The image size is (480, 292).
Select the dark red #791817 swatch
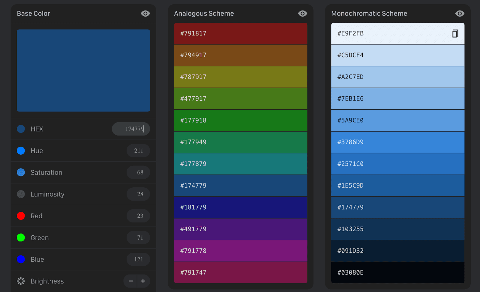click(x=240, y=33)
